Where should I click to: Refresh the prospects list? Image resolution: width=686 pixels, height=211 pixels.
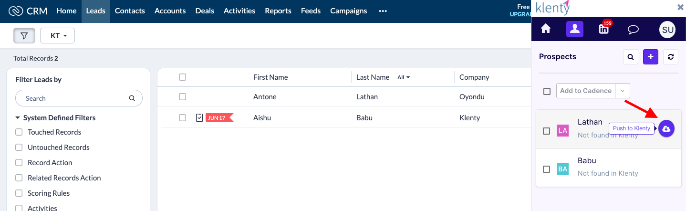[x=671, y=57]
